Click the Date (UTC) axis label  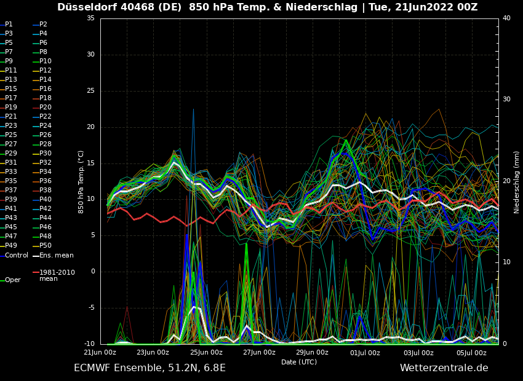point(299,363)
